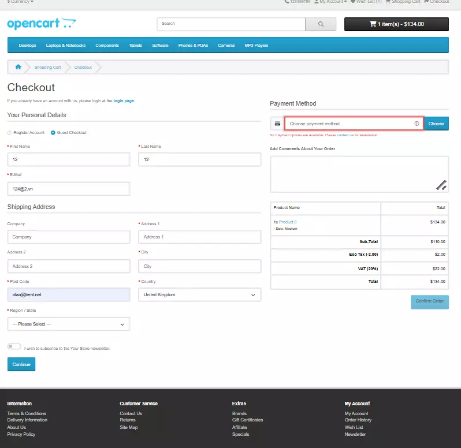Click the wish list heart icon
The image size is (461, 448).
click(353, 2)
